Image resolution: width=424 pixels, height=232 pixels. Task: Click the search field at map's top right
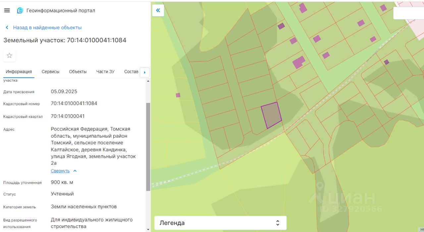[408, 13]
